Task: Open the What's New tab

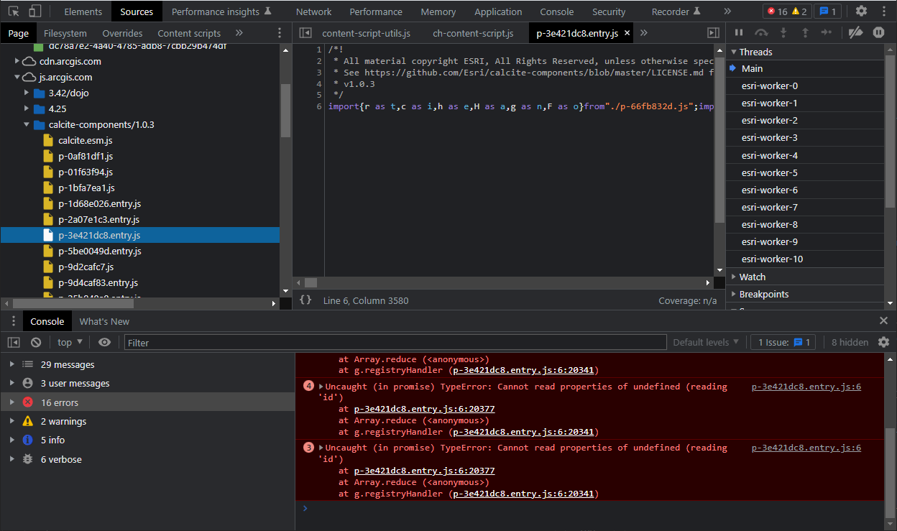Action: pyautogui.click(x=104, y=321)
